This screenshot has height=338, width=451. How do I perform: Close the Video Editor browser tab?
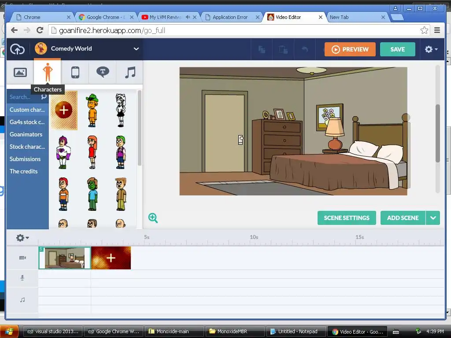(x=321, y=17)
